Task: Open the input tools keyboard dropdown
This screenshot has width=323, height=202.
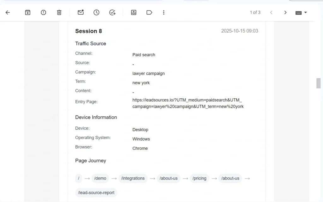Action: [x=301, y=13]
